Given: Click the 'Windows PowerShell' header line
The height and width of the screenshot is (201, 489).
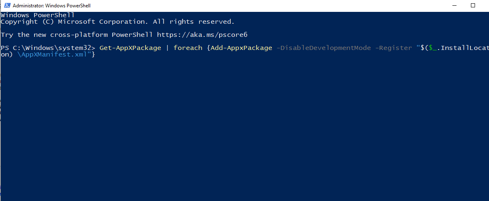Looking at the screenshot, I should coord(37,15).
